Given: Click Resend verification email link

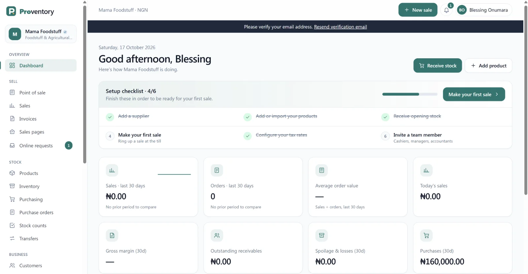Looking at the screenshot, I should click(x=340, y=27).
